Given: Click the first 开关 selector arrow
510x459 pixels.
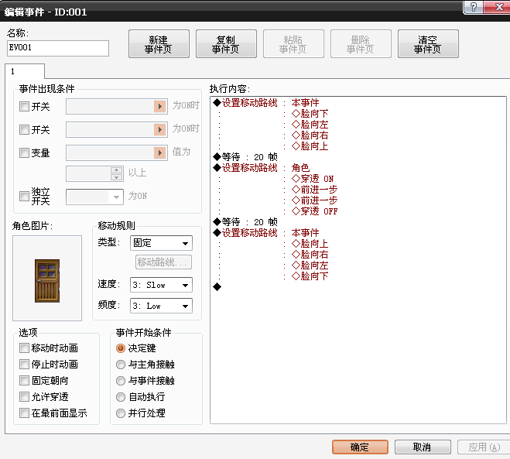Looking at the screenshot, I should click(159, 106).
